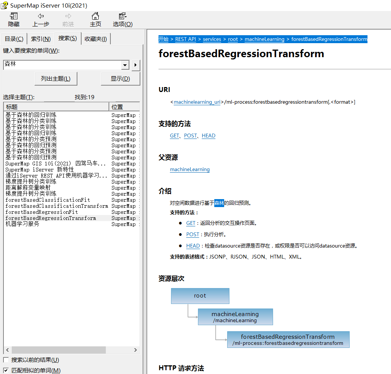
Task: Open the search keyword dropdown arrow
Action: click(x=125, y=65)
